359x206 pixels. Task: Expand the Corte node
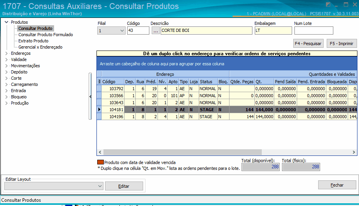tap(6, 78)
